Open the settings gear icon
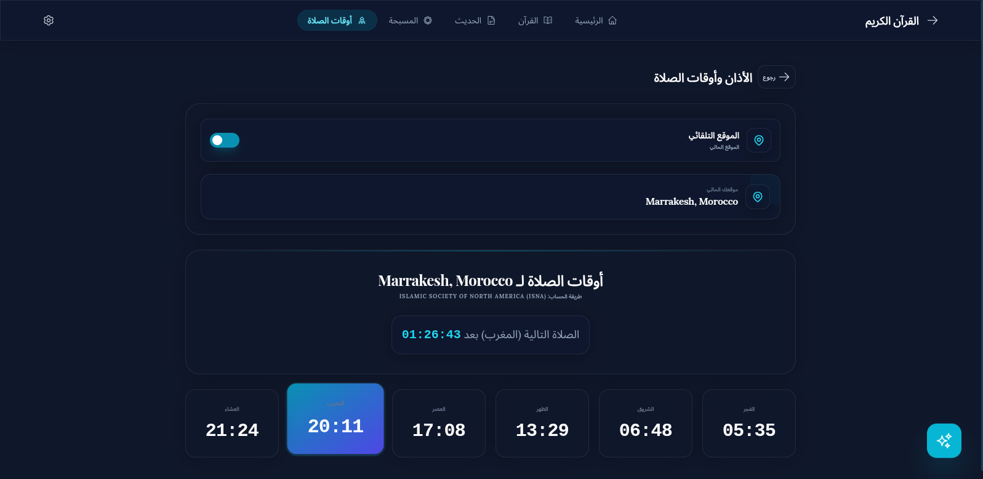Image resolution: width=983 pixels, height=479 pixels. tap(49, 20)
